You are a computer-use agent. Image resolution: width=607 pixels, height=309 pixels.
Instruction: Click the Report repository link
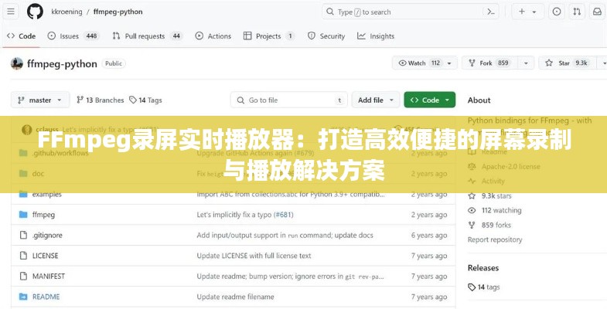click(495, 239)
